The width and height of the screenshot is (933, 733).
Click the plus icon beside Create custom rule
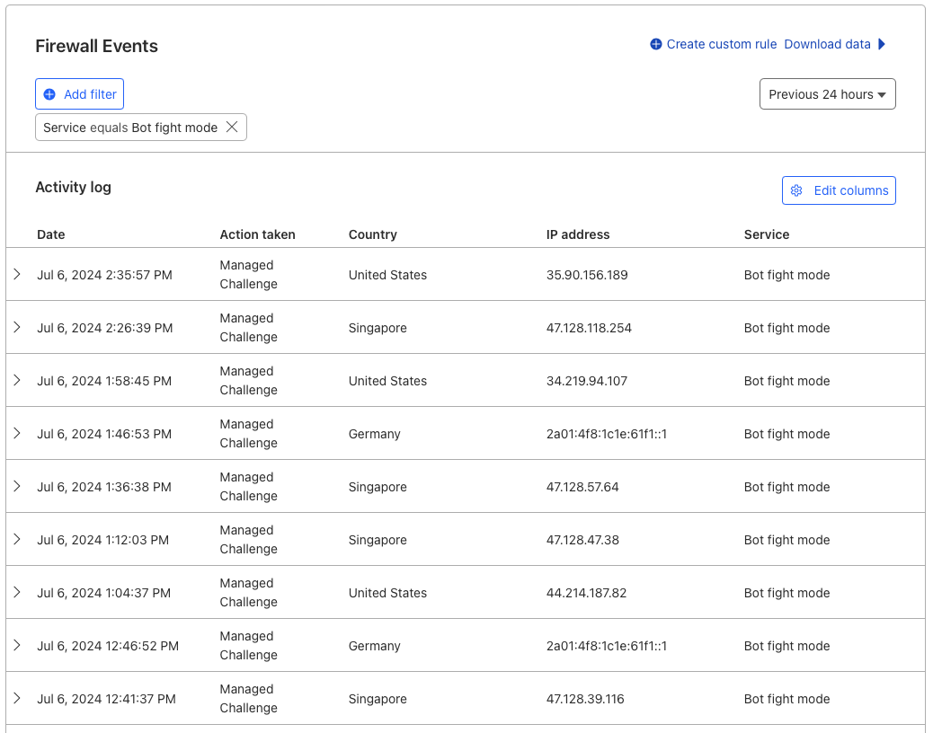point(656,44)
